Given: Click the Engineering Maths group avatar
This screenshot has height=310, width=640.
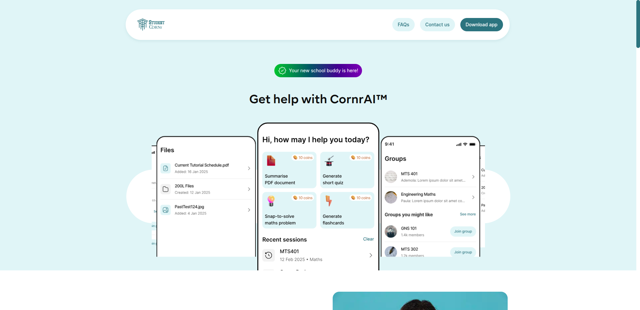Looking at the screenshot, I should pos(391,197).
